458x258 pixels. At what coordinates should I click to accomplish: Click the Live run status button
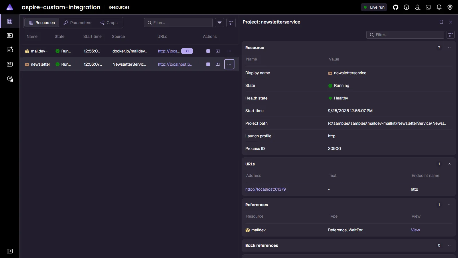374,7
